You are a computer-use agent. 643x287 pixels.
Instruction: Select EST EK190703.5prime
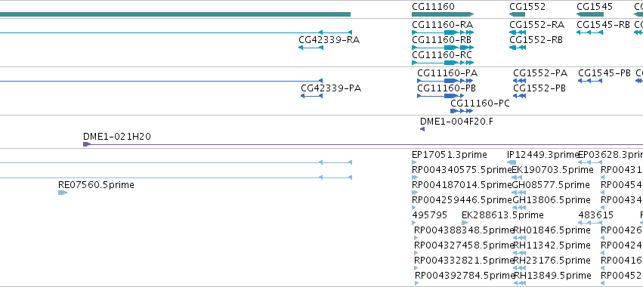tap(553, 170)
